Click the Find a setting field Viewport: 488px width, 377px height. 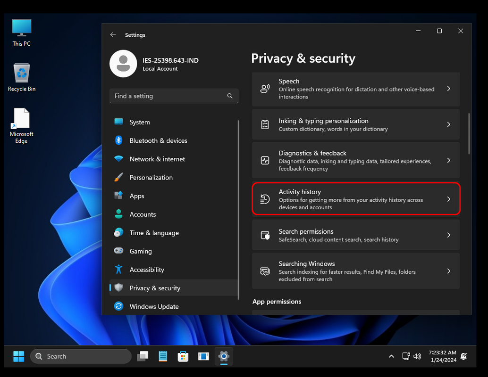[x=174, y=96]
